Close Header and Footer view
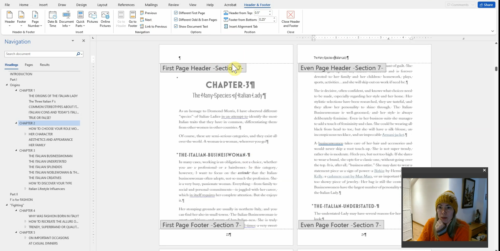Screen dimensions: 500x251 click(290, 19)
